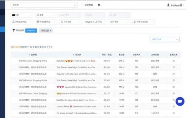186x118 pixels.
Task: Expand the 默认不限 dropdown
Action: 119,22
